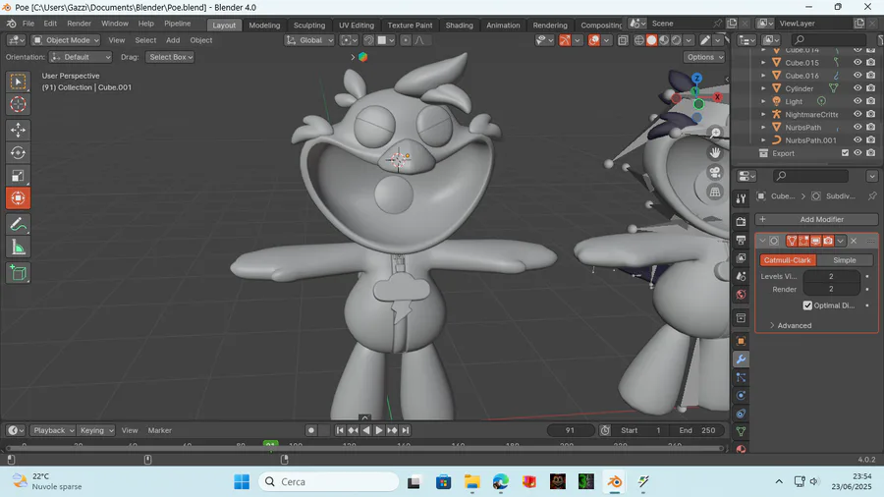
Task: Open the Render menu
Action: click(x=79, y=24)
